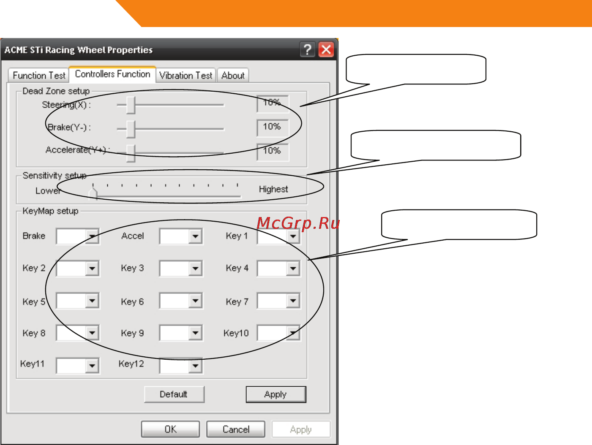Expand the Accel keymap dropdown
This screenshot has width=592, height=445.
tap(195, 236)
